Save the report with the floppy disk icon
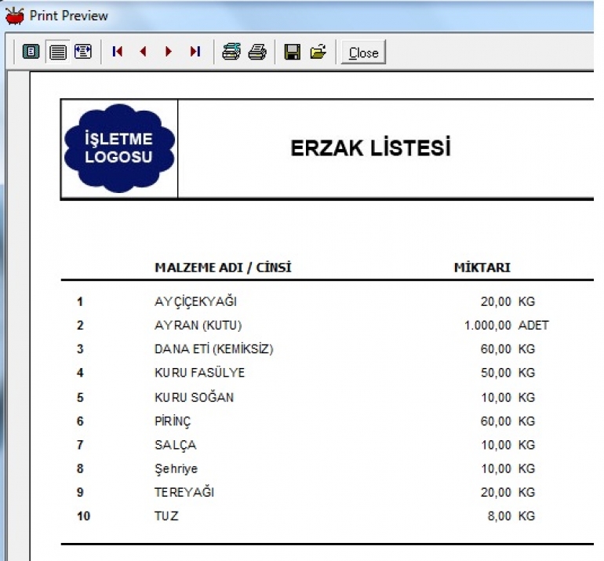This screenshot has height=561, width=604. point(293,51)
